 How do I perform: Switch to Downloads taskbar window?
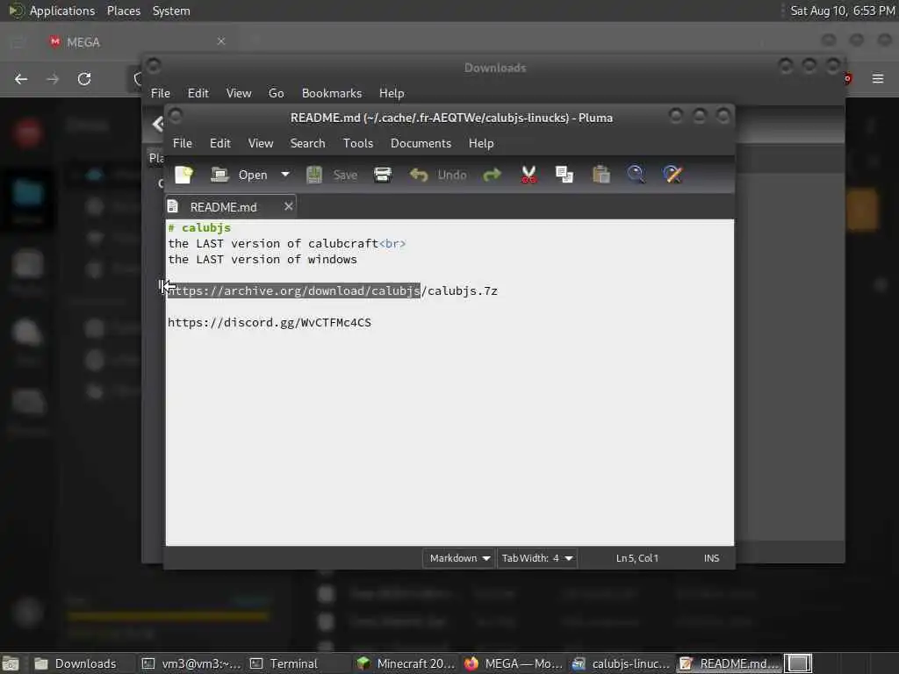pos(80,663)
